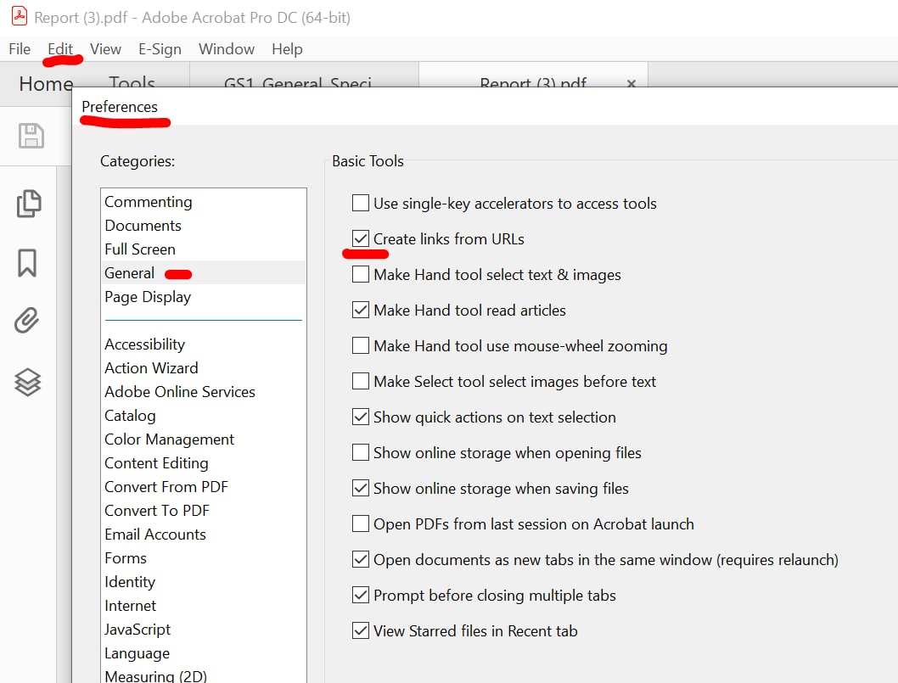Uncheck Open documents as new tabs checkbox

(360, 559)
